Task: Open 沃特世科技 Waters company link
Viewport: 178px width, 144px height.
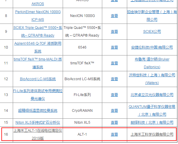Action: pos(152,79)
